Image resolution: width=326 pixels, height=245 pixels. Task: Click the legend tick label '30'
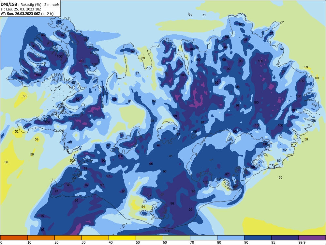tap(83, 242)
